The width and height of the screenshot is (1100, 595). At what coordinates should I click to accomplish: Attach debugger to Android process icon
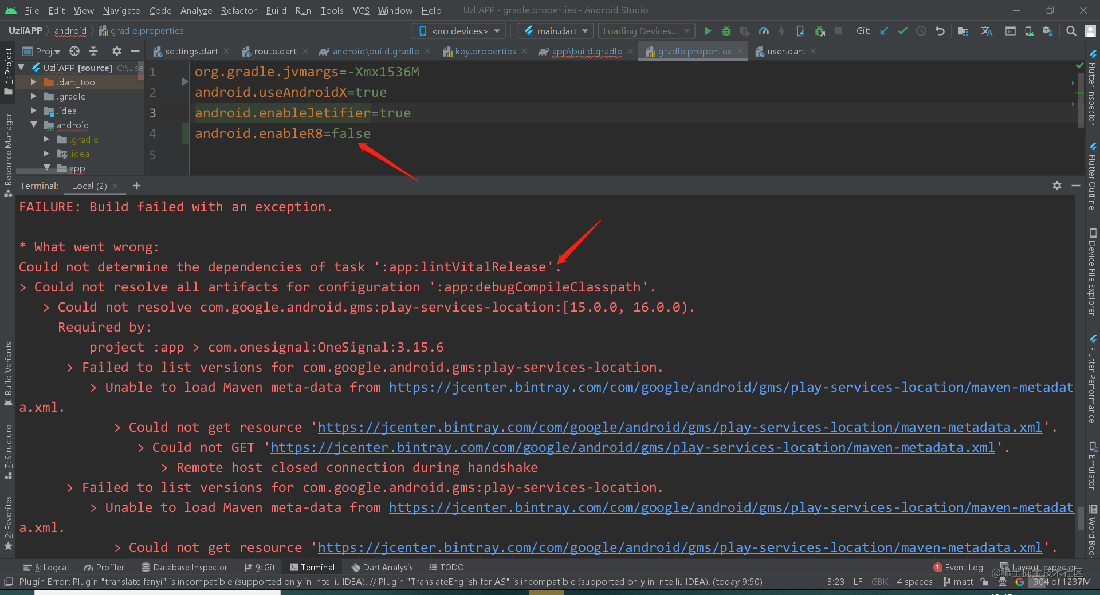(x=820, y=31)
